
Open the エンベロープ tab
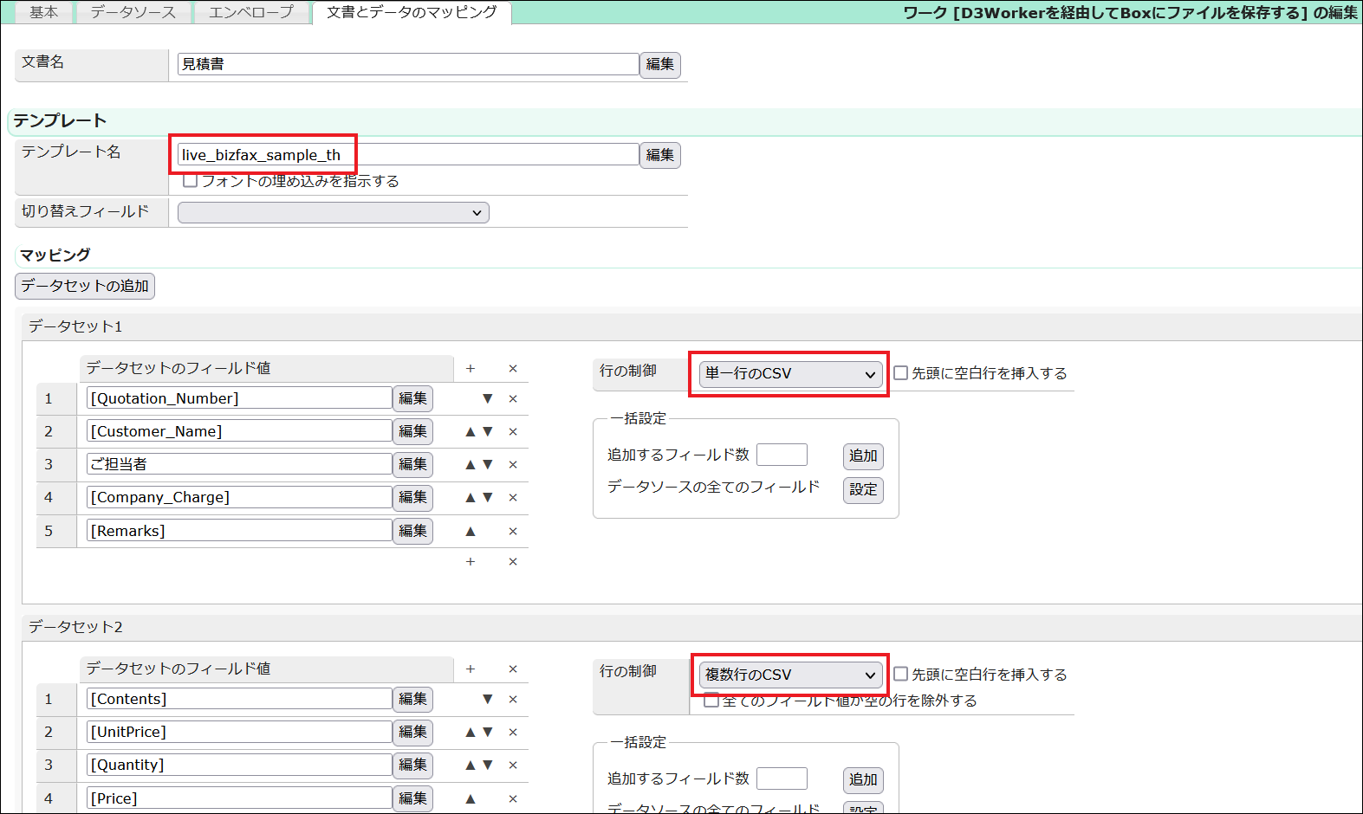[251, 12]
